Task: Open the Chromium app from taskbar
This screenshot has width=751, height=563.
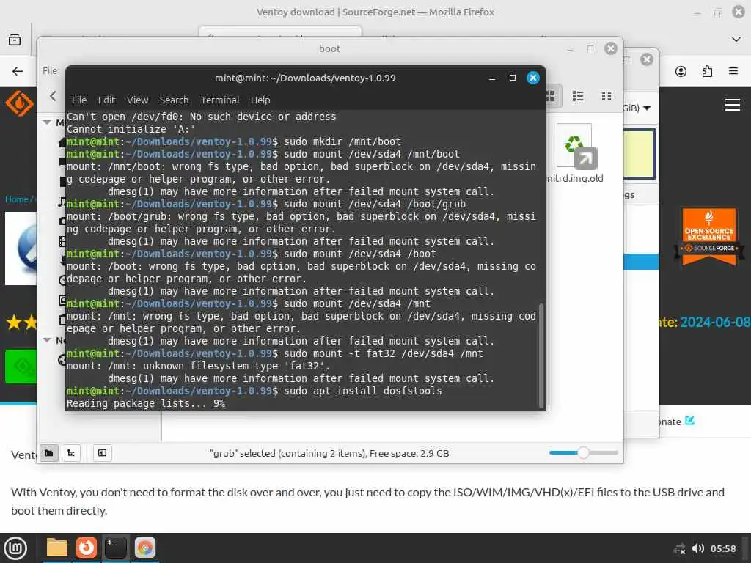Action: tap(144, 548)
